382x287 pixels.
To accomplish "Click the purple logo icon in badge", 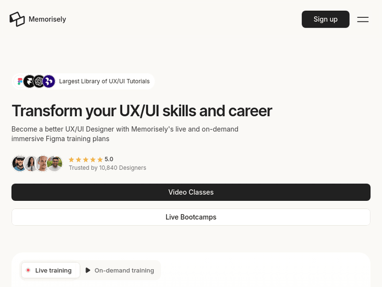I will click(x=49, y=82).
